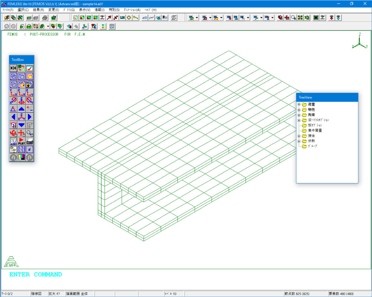Open dropdown arrow beside first display-mode toolbar icon

point(197,17)
